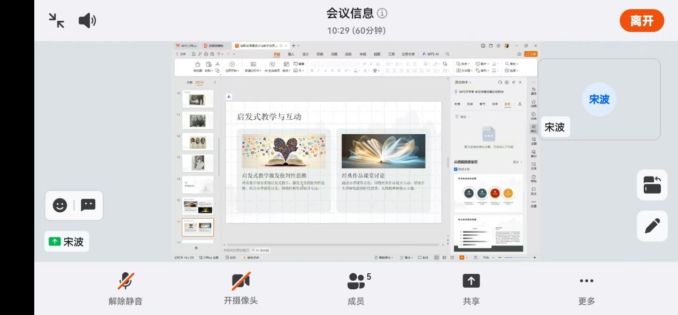Image resolution: width=678 pixels, height=315 pixels.
Task: Tap the switch view layout icon
Action: coord(652,185)
